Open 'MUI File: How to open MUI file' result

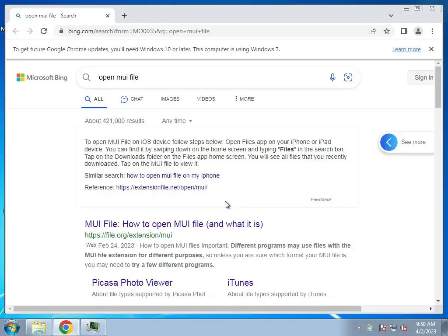point(174,224)
